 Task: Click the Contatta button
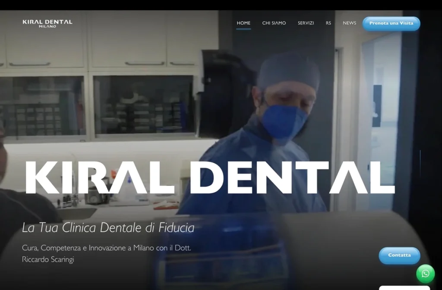[x=399, y=256]
